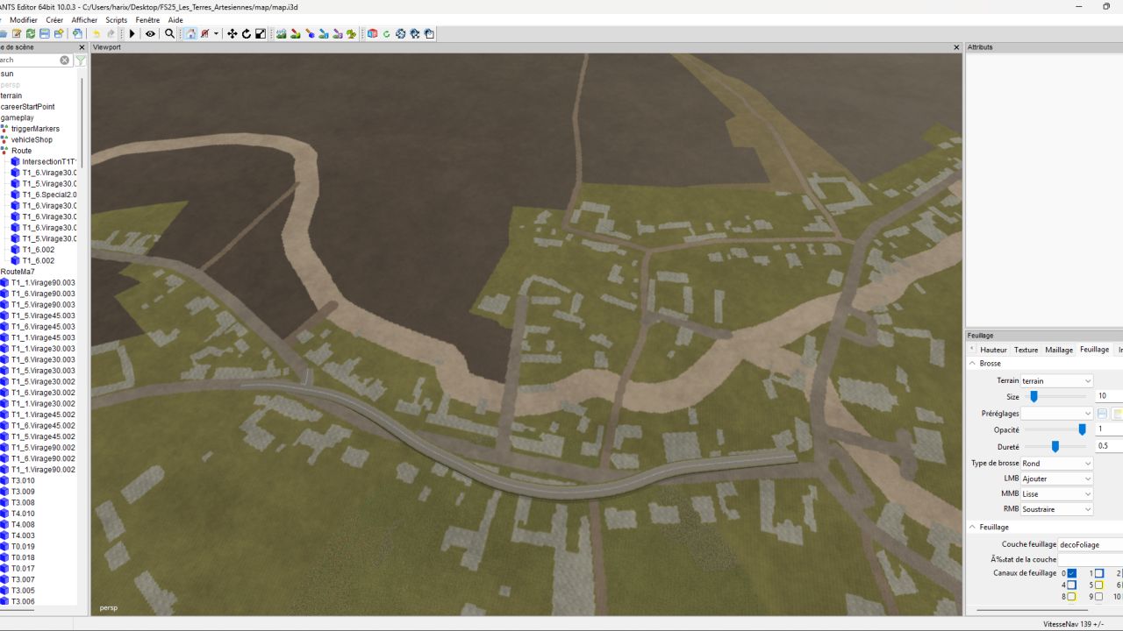Click the magnifier search toolbar icon
This screenshot has height=631, width=1123.
pyautogui.click(x=170, y=34)
